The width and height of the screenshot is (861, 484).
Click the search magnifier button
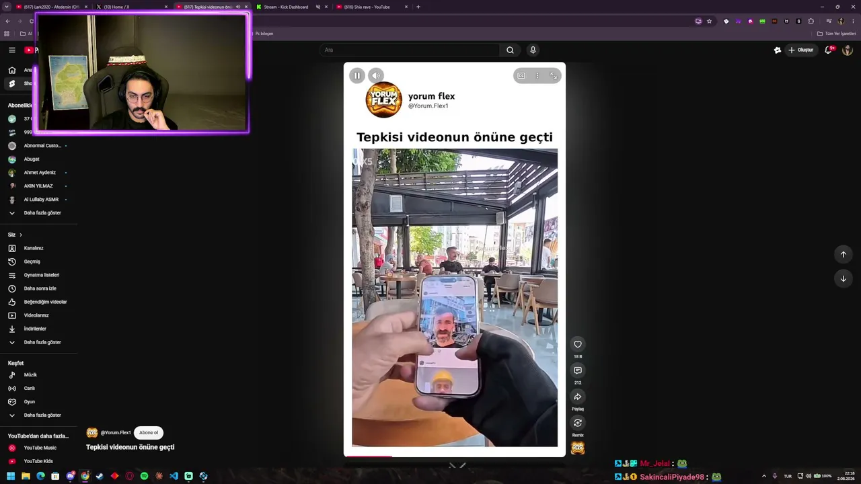coord(510,50)
